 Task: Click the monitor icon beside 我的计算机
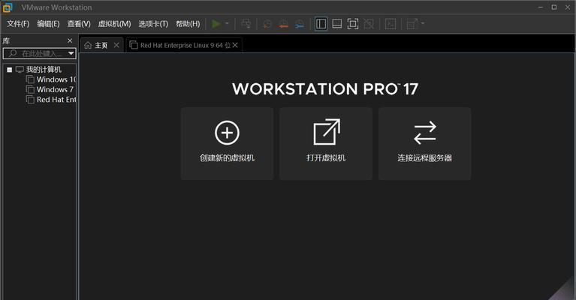coord(20,70)
